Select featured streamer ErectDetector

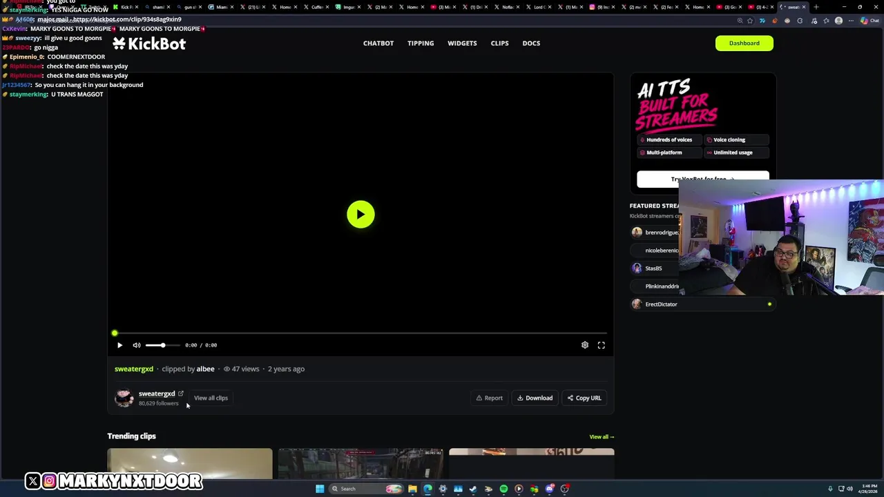(702, 304)
